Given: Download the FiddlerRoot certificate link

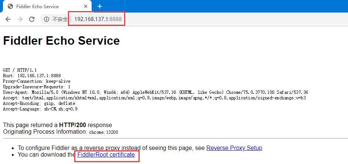Looking at the screenshot, I should [106, 154].
